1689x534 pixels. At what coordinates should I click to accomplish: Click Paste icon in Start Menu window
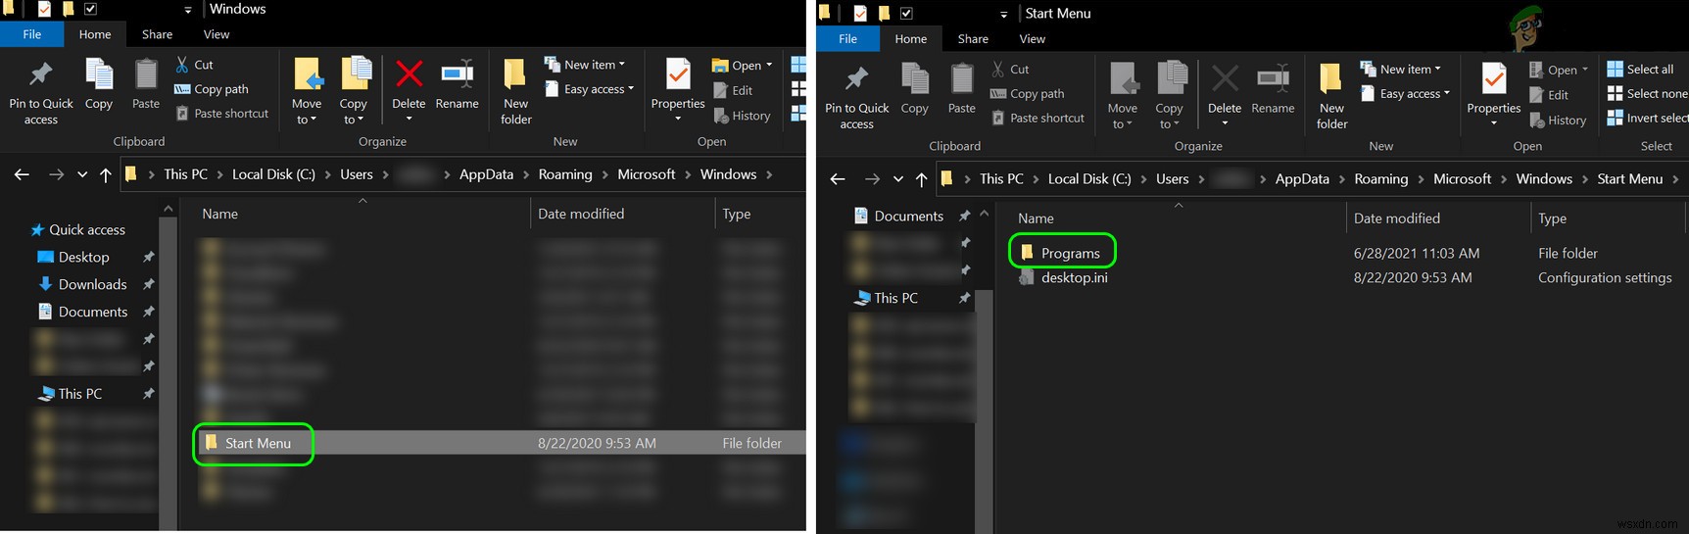[962, 89]
